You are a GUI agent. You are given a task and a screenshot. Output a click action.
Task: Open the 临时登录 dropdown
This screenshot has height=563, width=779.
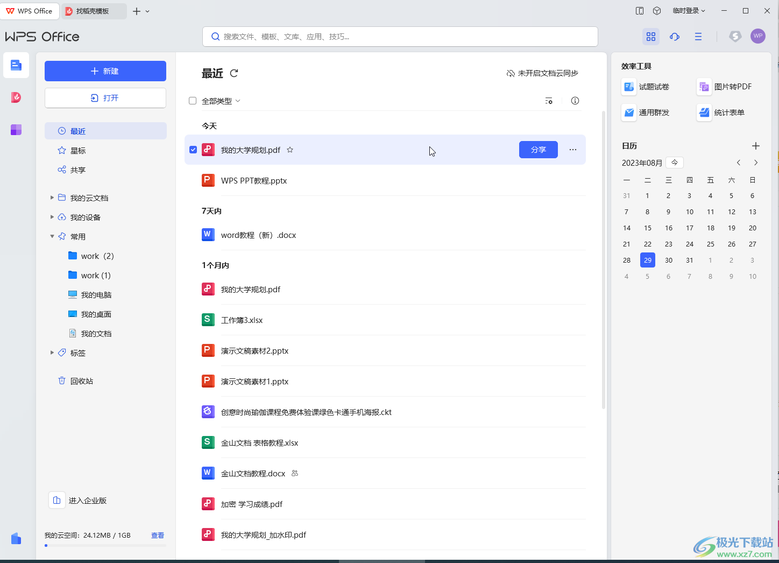tap(689, 11)
